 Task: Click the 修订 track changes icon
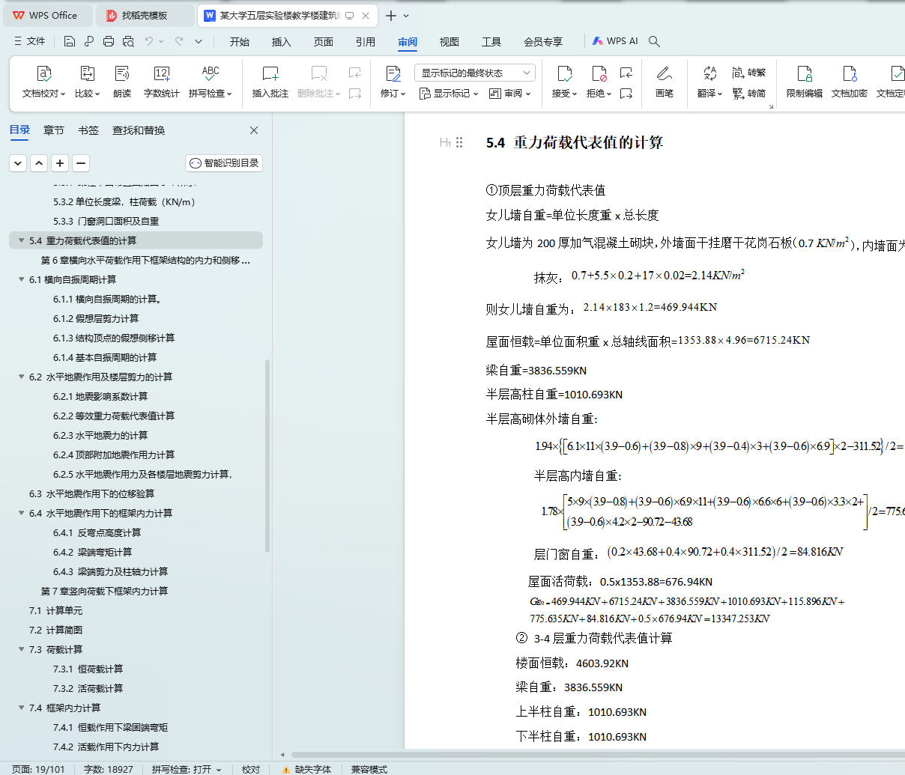(x=393, y=73)
